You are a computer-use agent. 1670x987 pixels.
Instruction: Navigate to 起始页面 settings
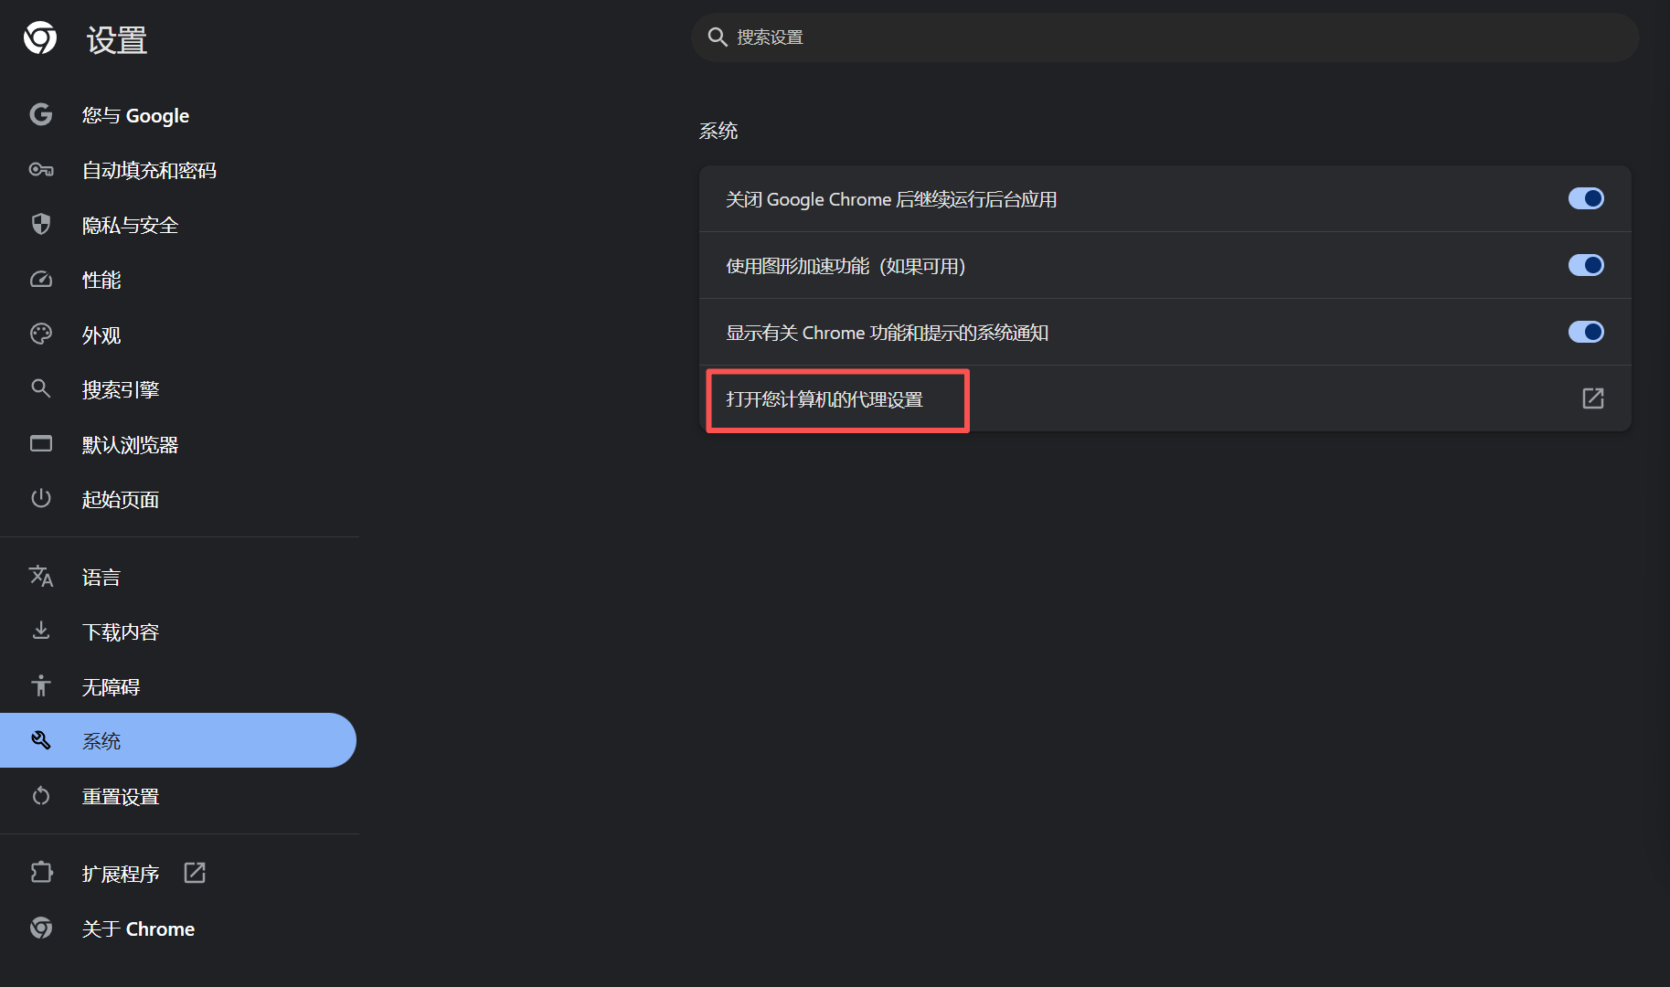[x=121, y=500]
